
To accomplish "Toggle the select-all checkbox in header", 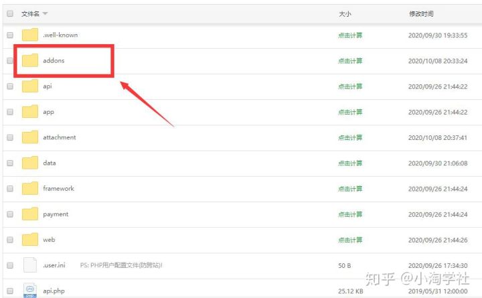I will (10, 13).
